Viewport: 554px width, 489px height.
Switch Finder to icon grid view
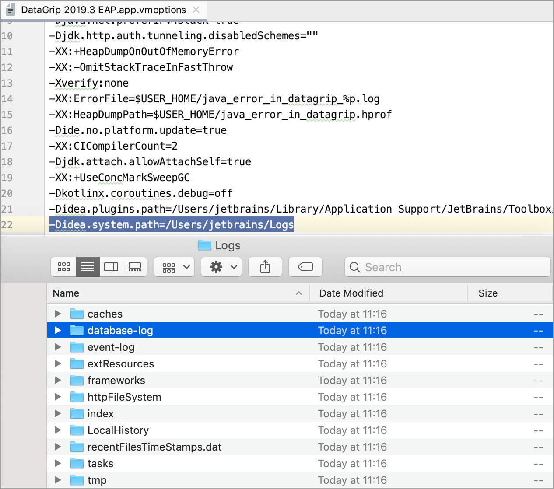click(63, 267)
